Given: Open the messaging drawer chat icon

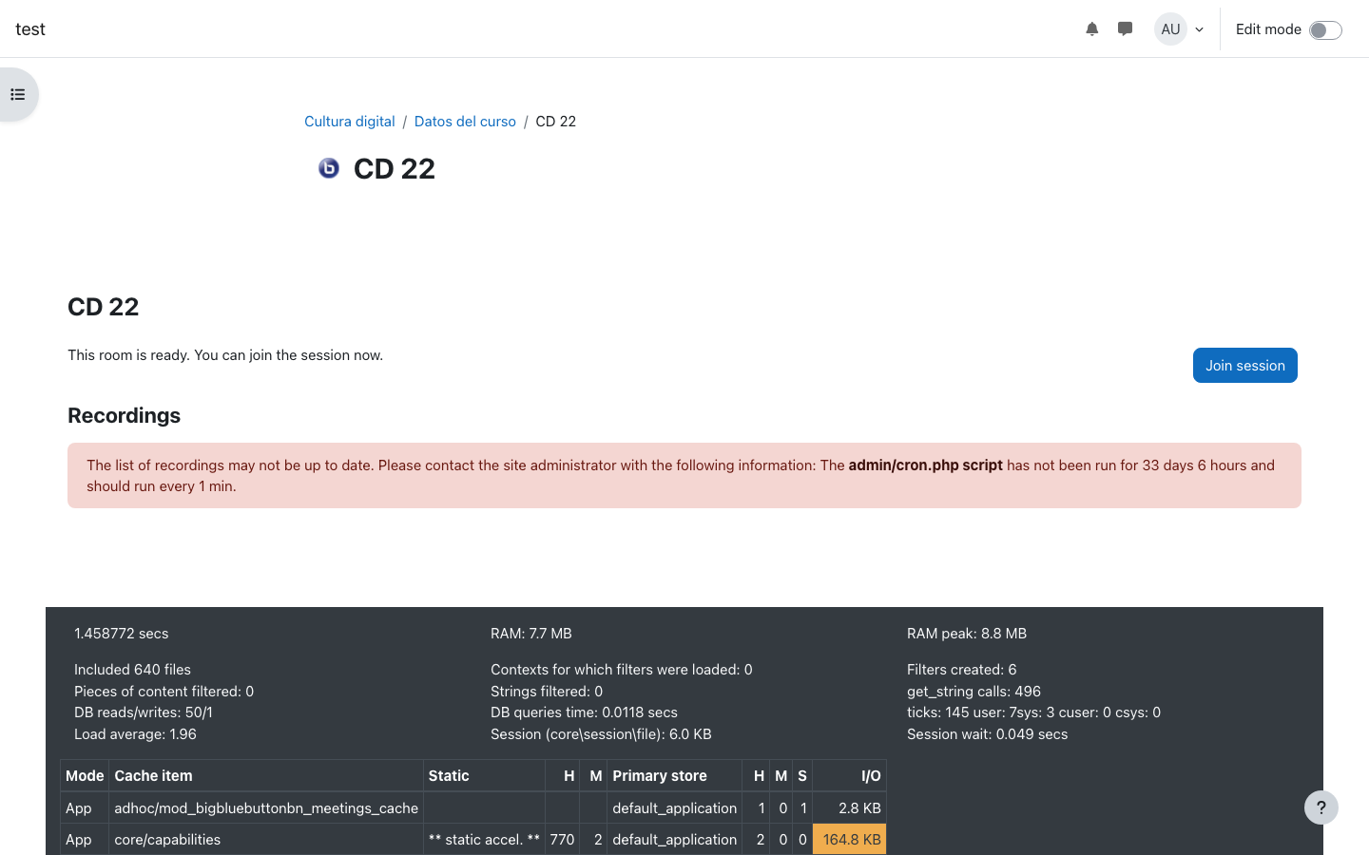Looking at the screenshot, I should click(1125, 29).
